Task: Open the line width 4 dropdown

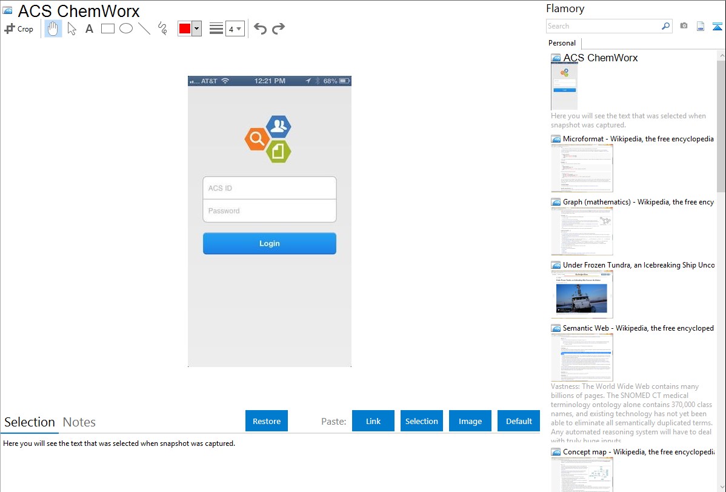Action: tap(235, 29)
